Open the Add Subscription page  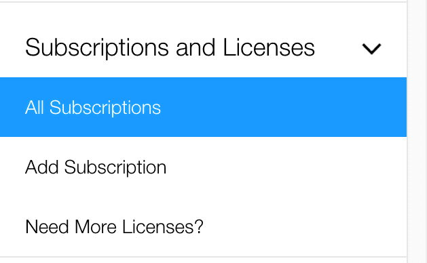203,167
